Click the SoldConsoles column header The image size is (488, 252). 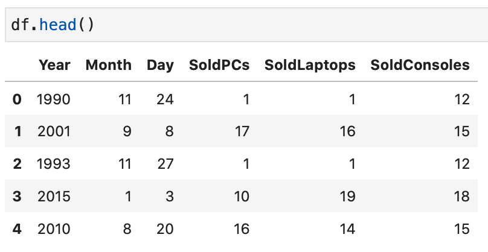tap(420, 66)
